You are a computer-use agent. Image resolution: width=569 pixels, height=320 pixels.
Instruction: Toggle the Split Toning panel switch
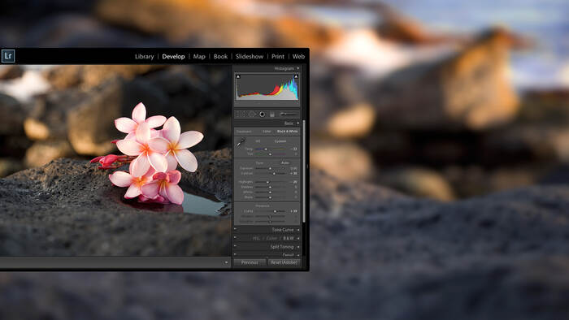235,246
